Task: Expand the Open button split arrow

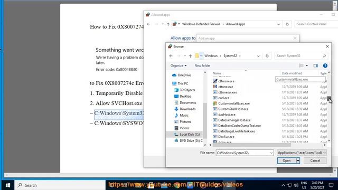Action: tap(298, 160)
